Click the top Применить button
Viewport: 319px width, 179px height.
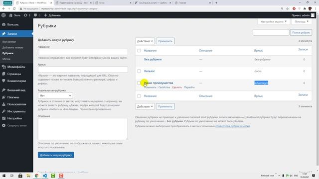165,41
